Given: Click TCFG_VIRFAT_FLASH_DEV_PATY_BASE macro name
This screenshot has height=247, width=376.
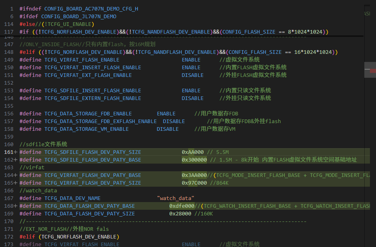Looking at the screenshot, I should [x=93, y=175].
